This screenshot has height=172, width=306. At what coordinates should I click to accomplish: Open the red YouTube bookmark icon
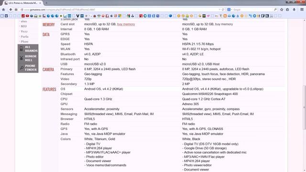(x=27, y=16)
